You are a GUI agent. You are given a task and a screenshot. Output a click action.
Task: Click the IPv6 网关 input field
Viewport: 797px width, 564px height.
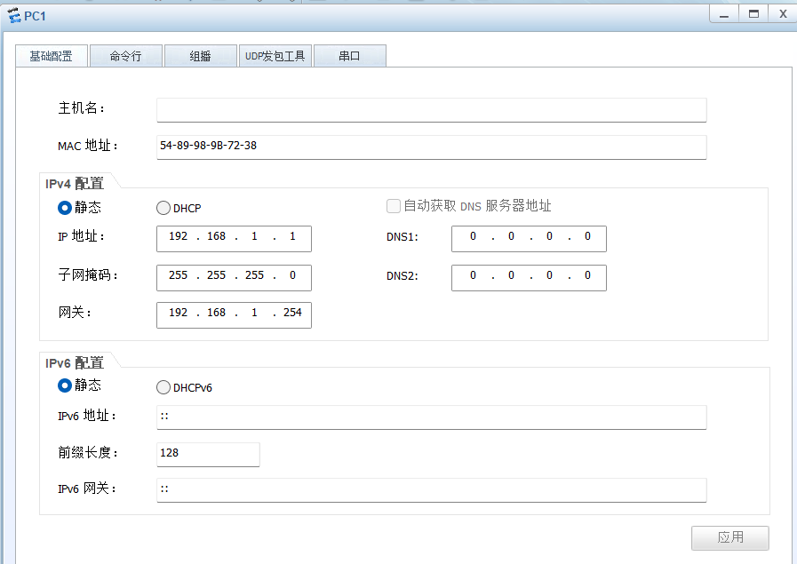(x=432, y=490)
